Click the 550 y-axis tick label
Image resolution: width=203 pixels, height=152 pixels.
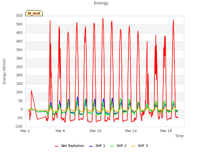pyautogui.click(x=19, y=16)
